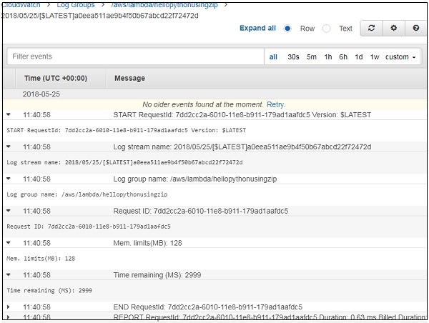Screen dimensions: 429x323
Task: Select the 30s time range filter
Action: tap(293, 57)
